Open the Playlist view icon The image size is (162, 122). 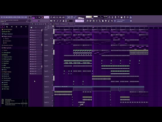click(x=88, y=21)
